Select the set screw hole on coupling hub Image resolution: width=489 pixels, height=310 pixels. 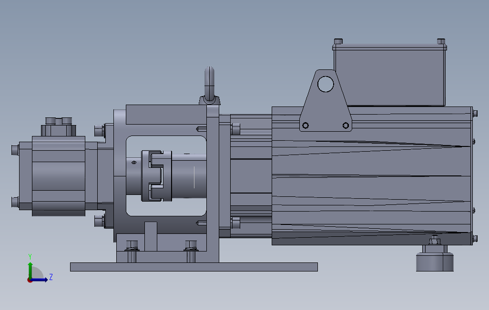[134, 162]
